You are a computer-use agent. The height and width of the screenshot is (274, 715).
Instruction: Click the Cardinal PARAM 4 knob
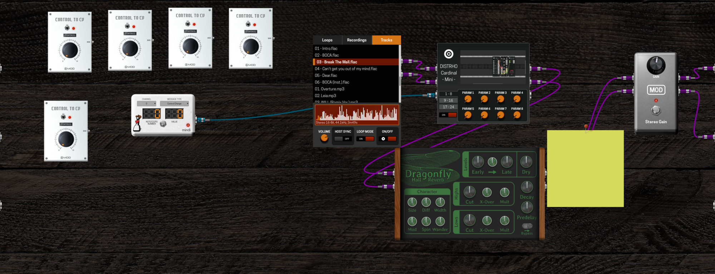point(517,99)
